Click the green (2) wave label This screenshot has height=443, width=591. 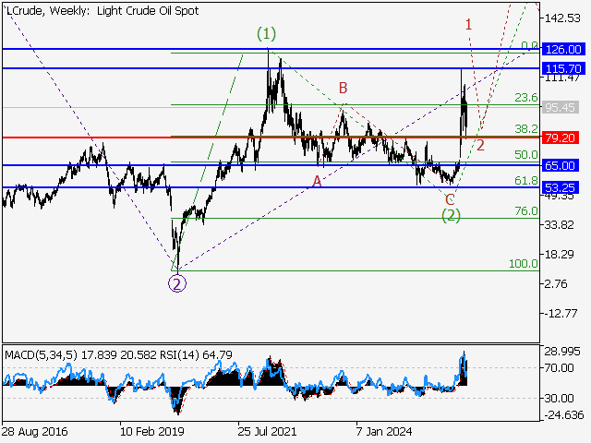[x=450, y=215]
